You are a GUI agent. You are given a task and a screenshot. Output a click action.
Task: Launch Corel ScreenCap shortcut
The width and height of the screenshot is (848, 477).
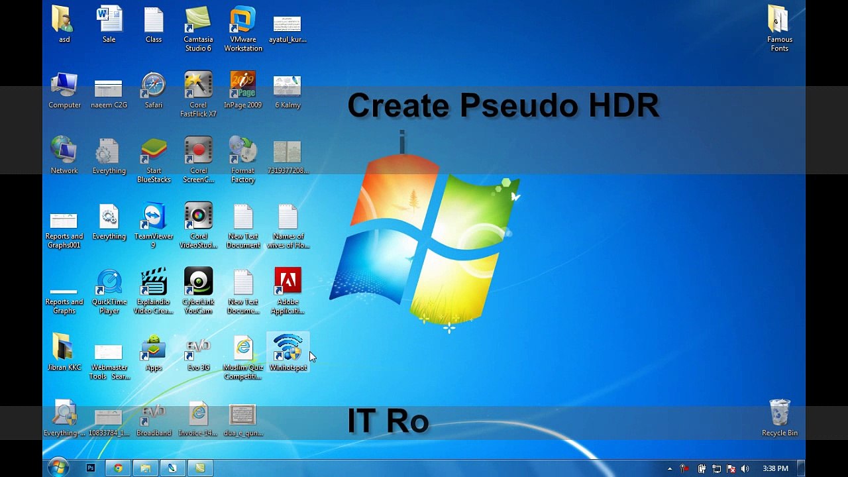pyautogui.click(x=198, y=160)
